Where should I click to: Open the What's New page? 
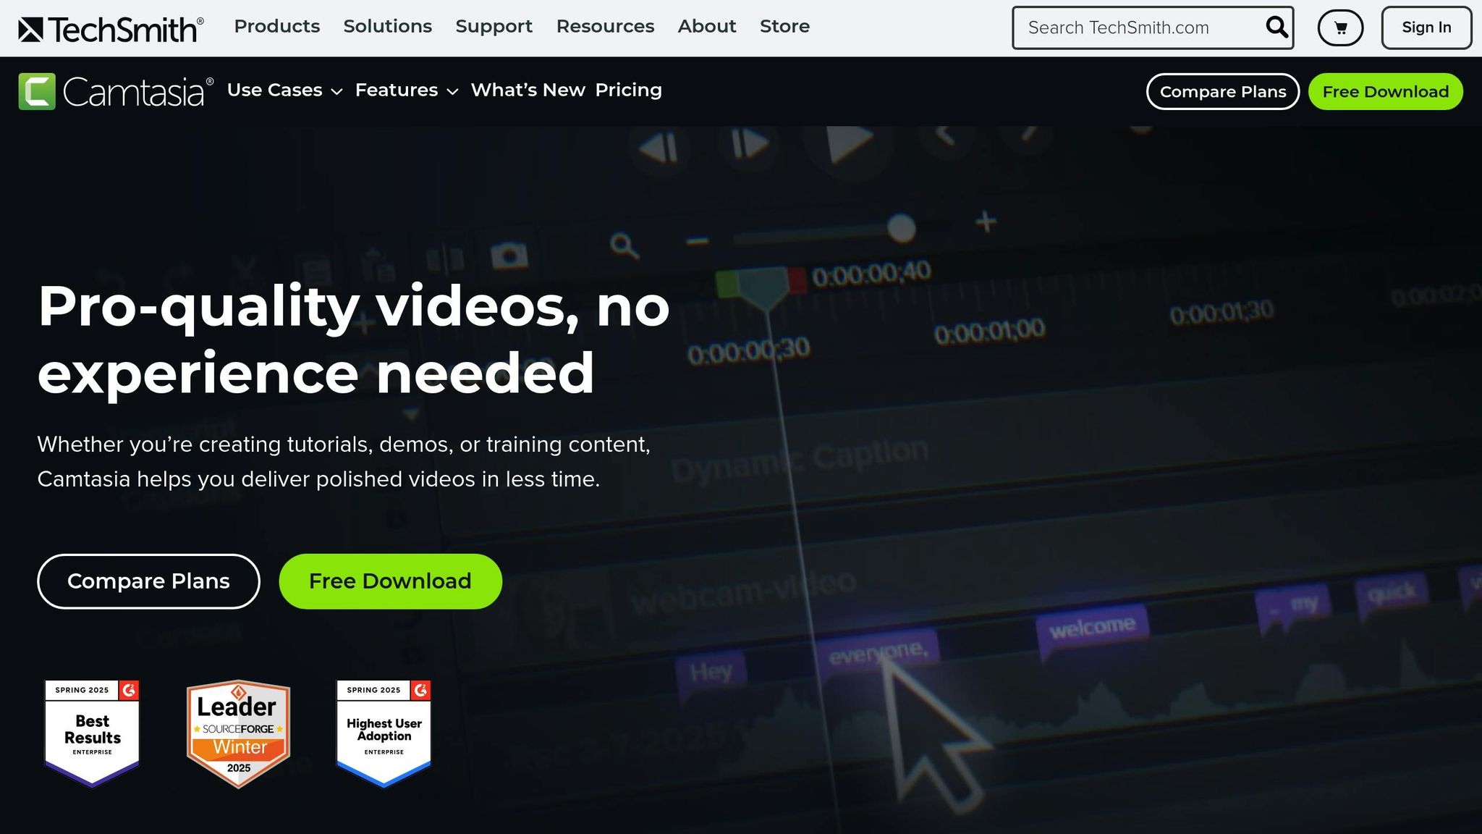[x=528, y=90]
